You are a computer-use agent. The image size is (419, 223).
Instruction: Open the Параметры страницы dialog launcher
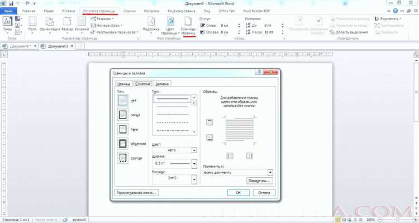click(138, 39)
